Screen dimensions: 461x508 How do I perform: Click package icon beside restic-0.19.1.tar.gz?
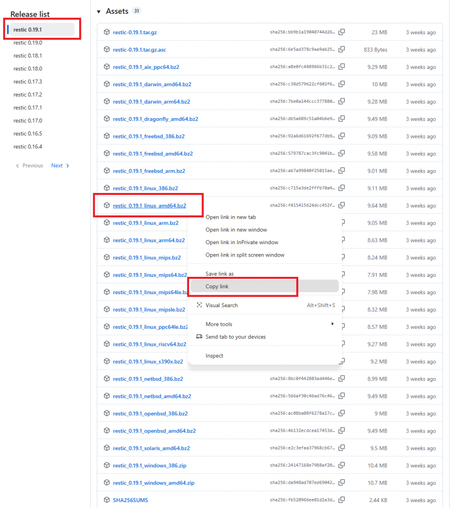point(107,32)
